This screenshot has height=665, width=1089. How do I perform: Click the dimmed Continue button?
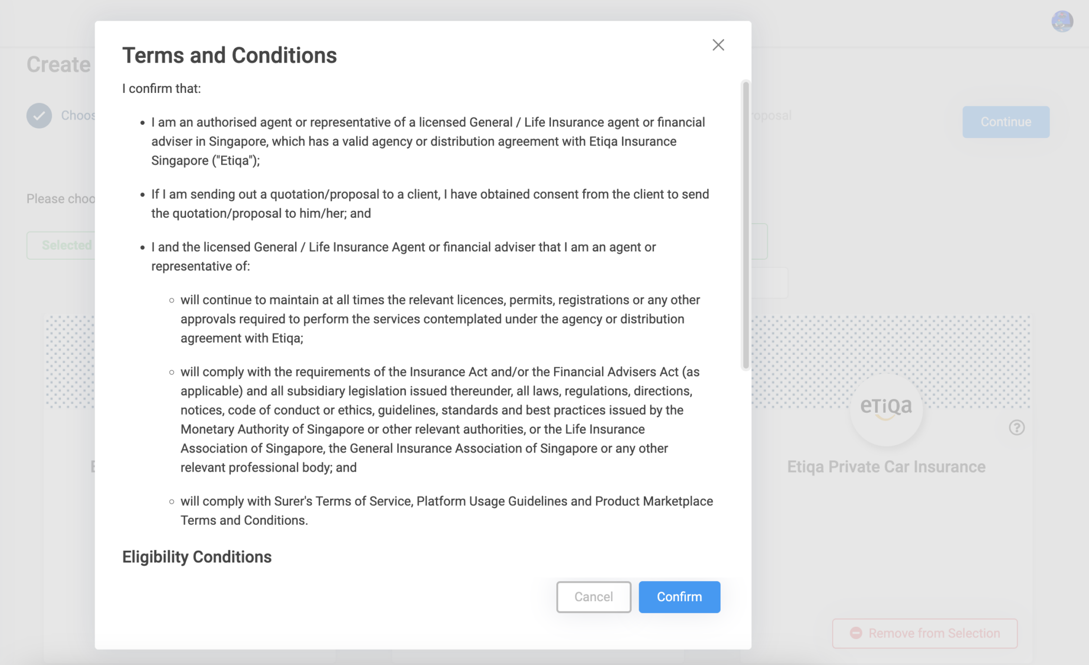click(x=1006, y=122)
